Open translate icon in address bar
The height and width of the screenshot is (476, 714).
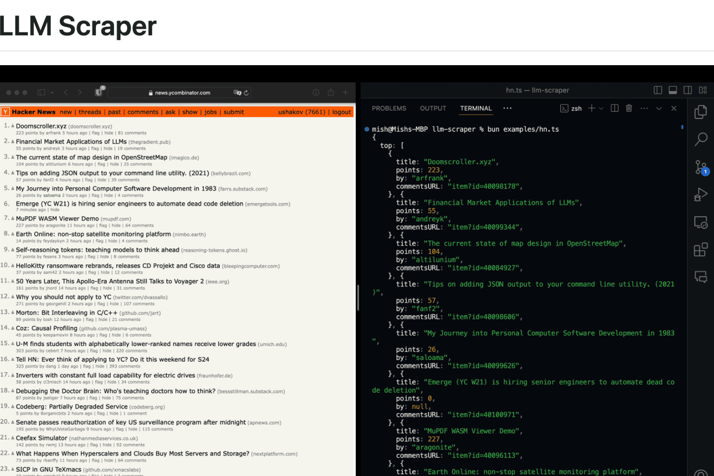point(237,93)
